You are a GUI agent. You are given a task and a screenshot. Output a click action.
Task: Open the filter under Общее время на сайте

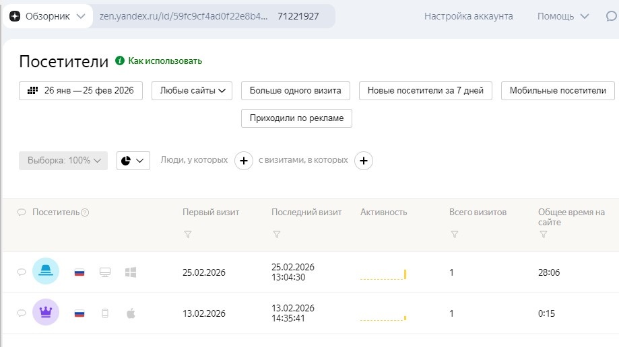point(543,234)
